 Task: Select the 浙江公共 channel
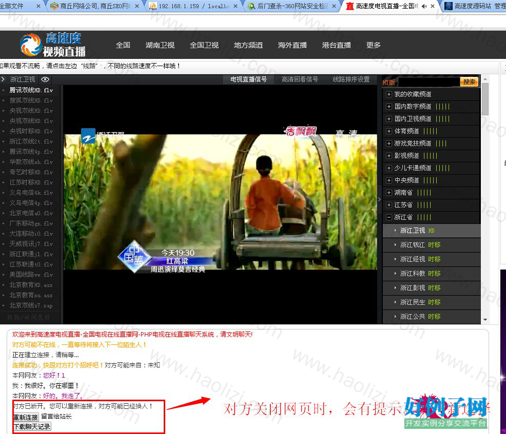431,317
